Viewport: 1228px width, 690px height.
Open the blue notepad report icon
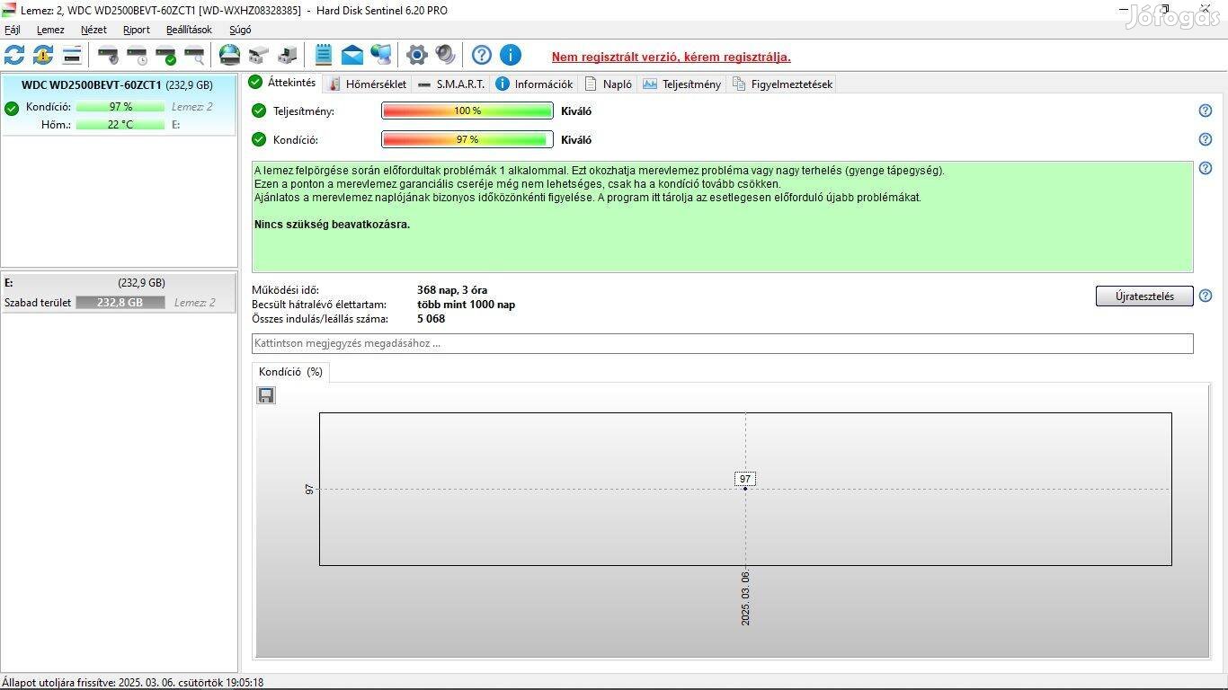click(x=324, y=55)
